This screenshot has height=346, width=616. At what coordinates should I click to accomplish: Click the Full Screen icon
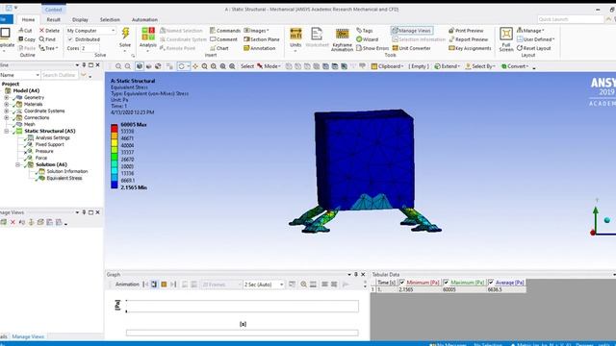506,34
